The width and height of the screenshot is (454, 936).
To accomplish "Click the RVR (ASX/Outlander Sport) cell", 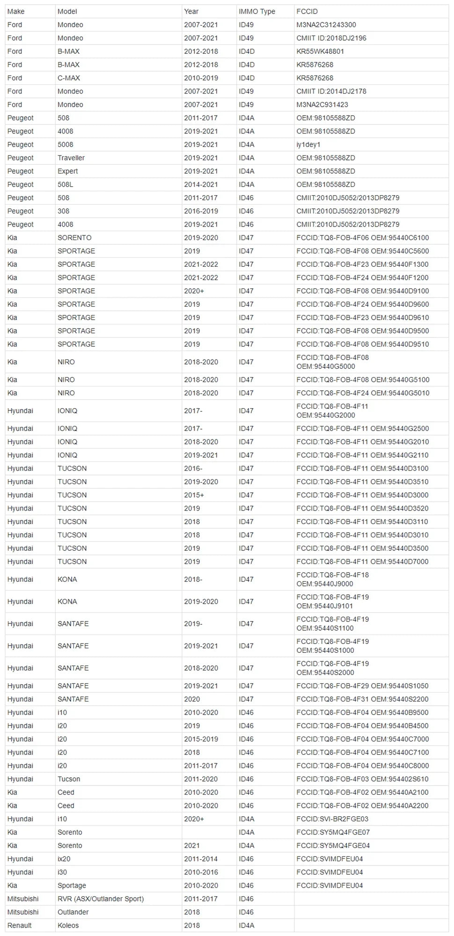I will pyautogui.click(x=101, y=899).
